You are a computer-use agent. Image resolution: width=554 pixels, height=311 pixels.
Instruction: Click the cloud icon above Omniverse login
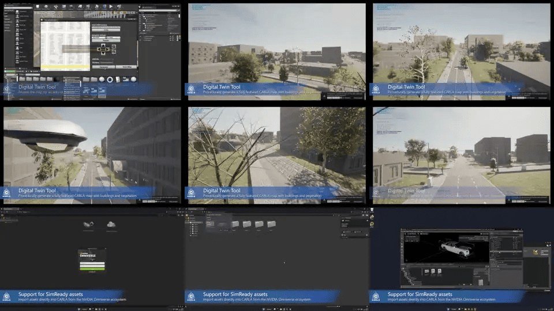111,224
